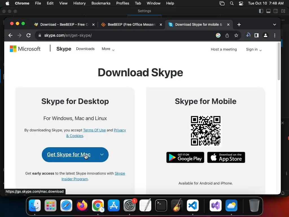The image size is (289, 217).
Task: Close the Download Skype tab
Action: click(228, 25)
